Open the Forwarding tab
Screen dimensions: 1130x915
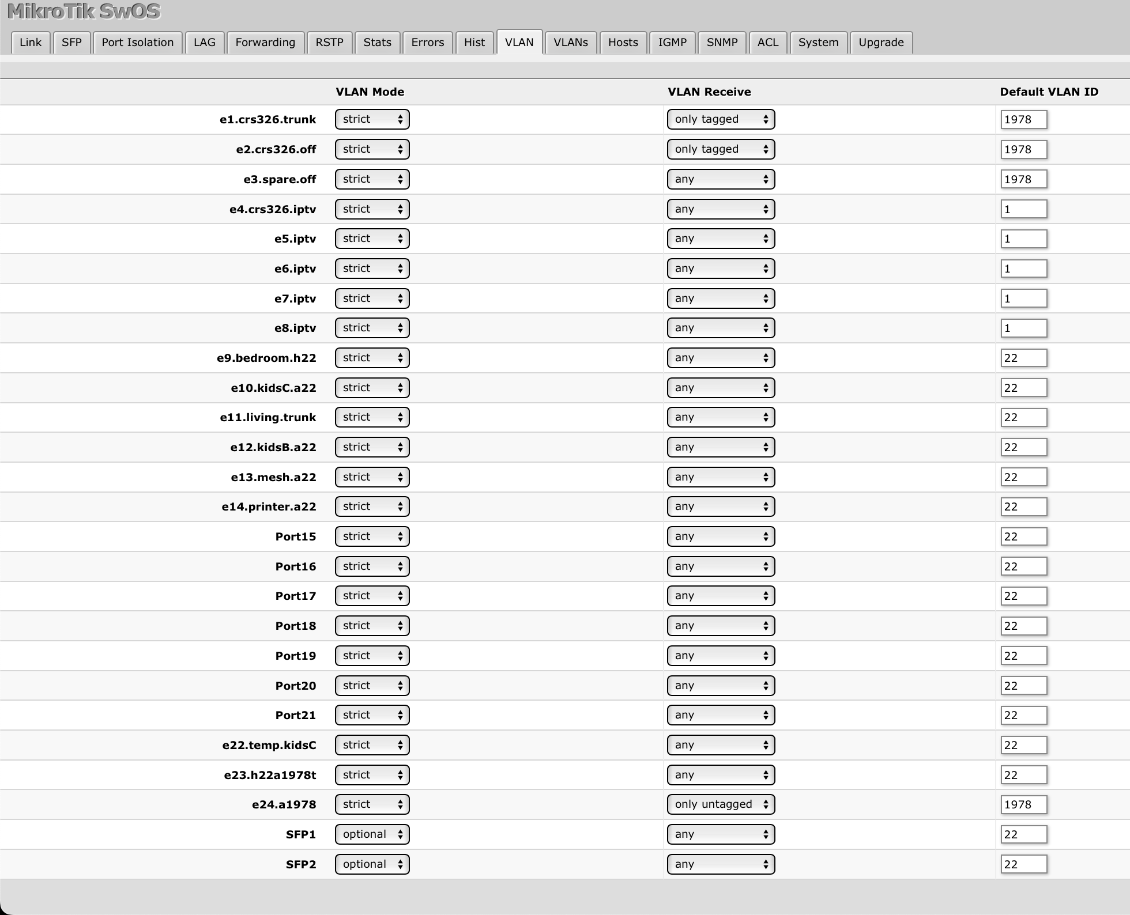(x=265, y=43)
